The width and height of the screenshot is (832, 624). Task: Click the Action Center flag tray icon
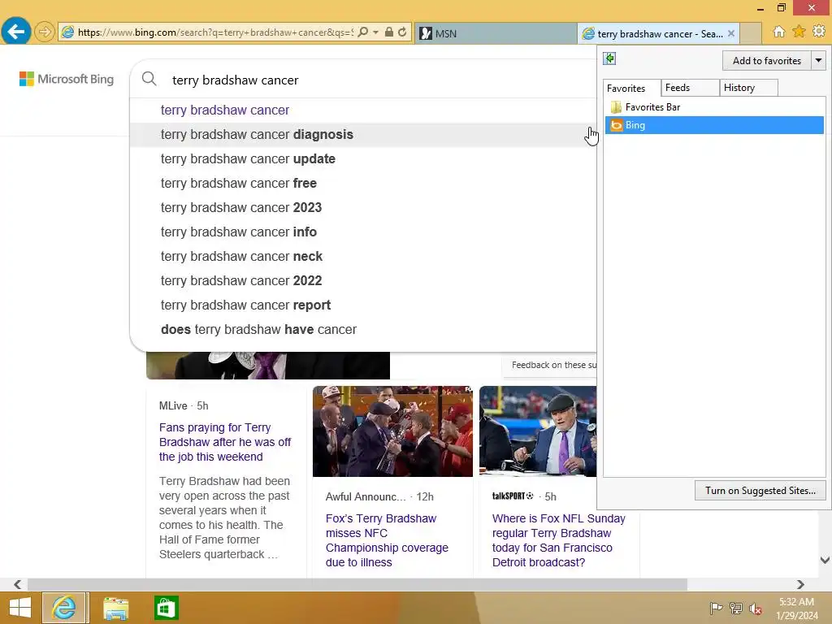click(x=716, y=609)
